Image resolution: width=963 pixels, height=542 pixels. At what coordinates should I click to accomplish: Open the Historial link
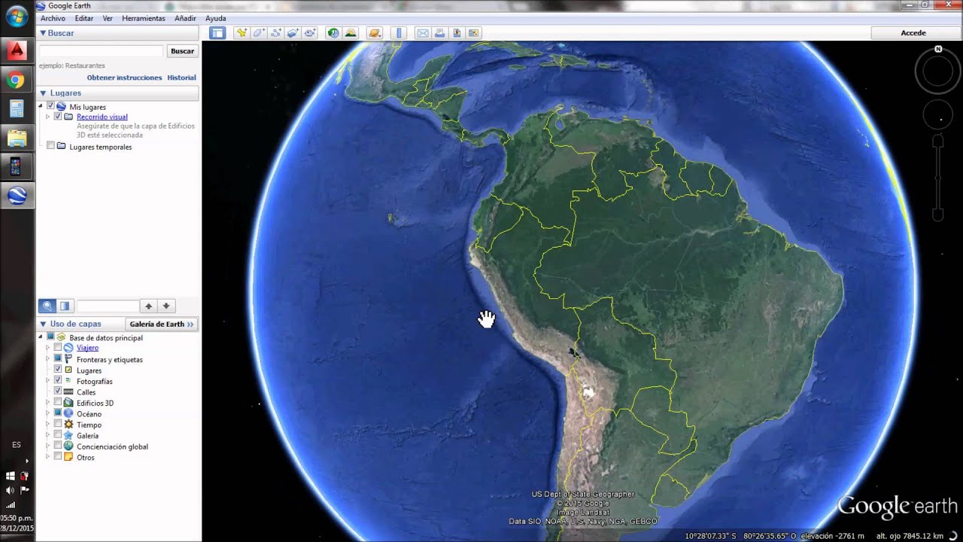181,78
